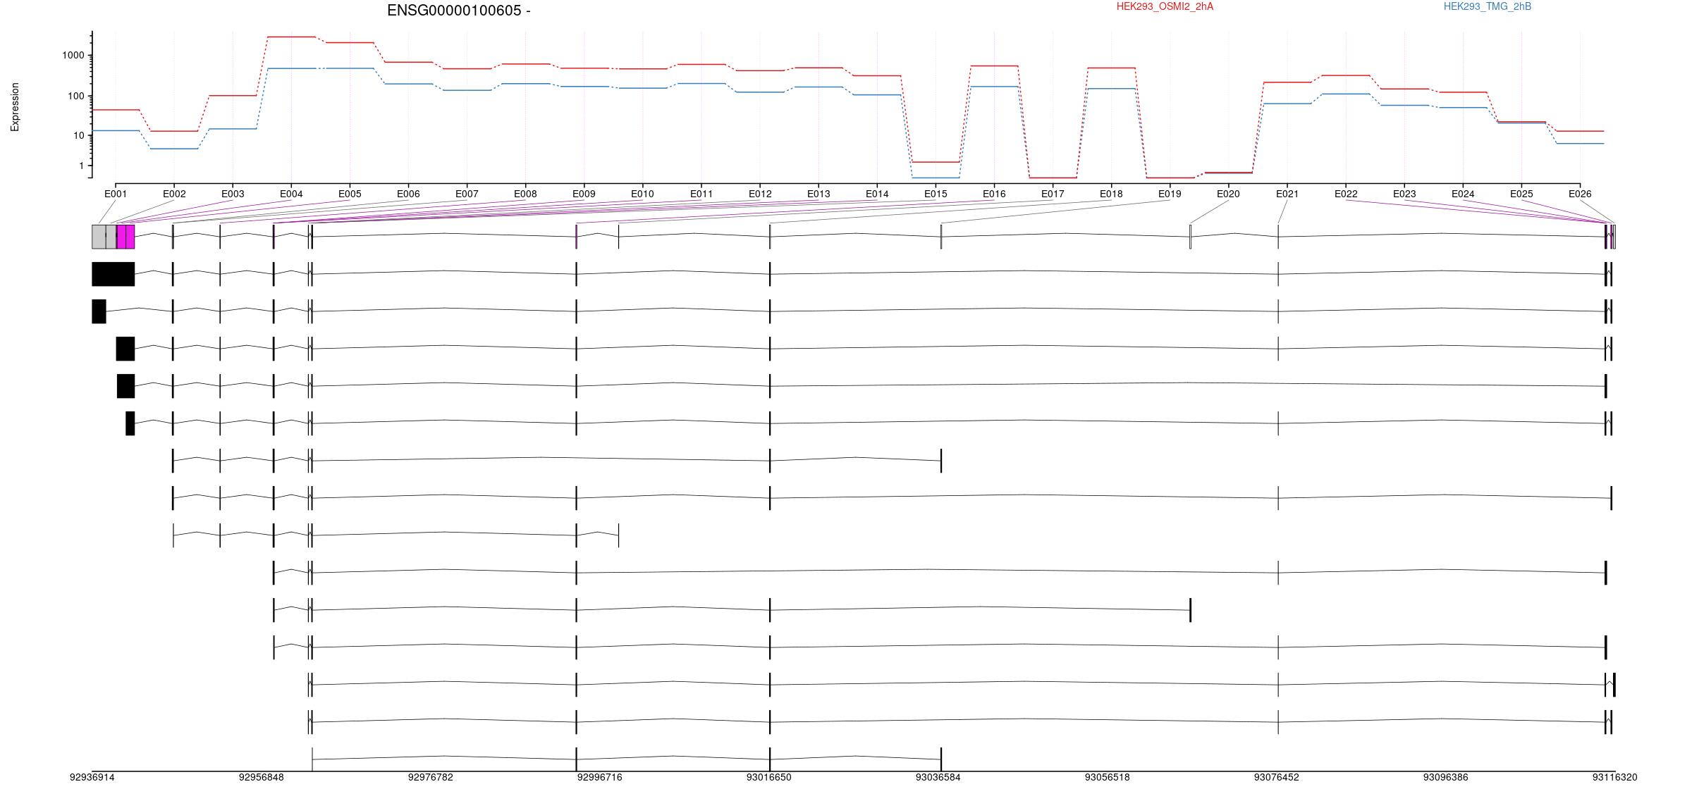This screenshot has width=1692, height=789.
Task: Click exon bin label E015
Action: coord(936,194)
